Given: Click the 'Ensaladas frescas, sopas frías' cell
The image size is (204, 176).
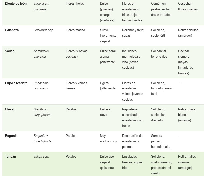Looking at the screenshot, I should pos(132,162).
